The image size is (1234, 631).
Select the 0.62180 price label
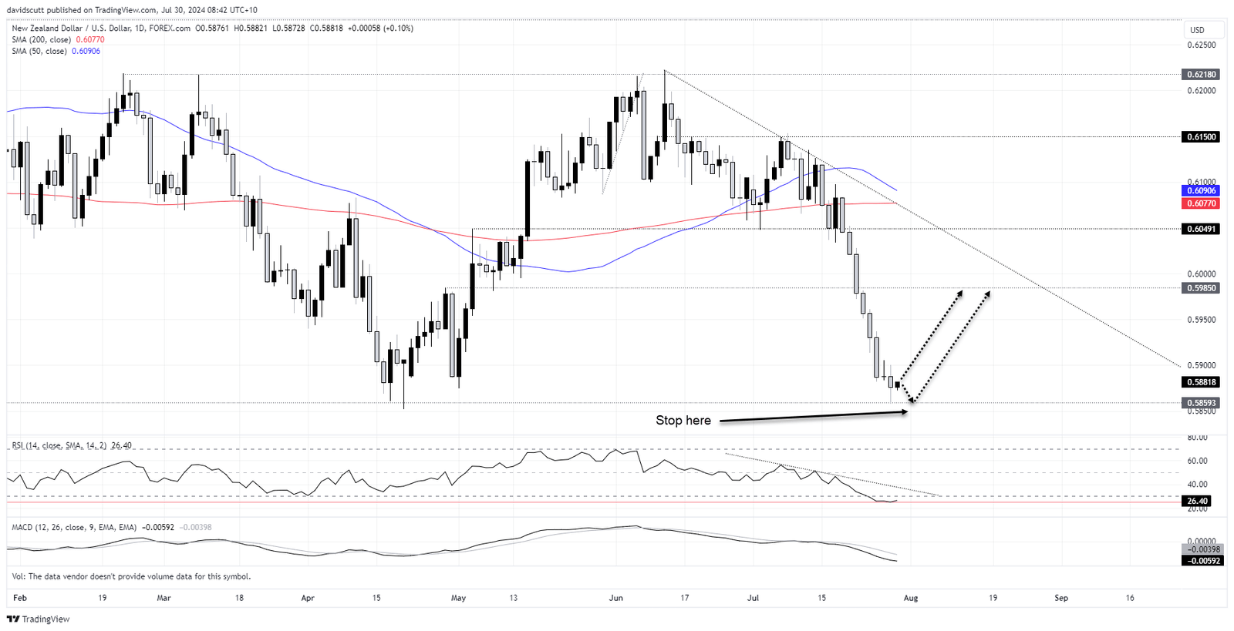[1201, 75]
